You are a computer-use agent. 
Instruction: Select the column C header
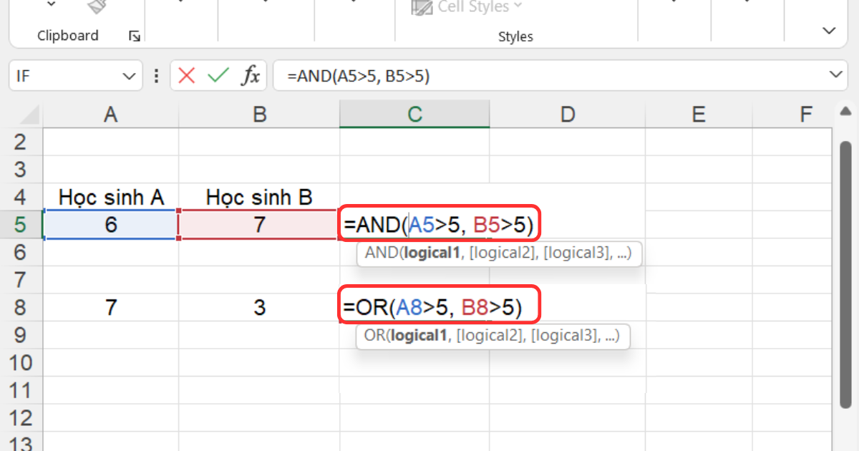[x=414, y=115]
